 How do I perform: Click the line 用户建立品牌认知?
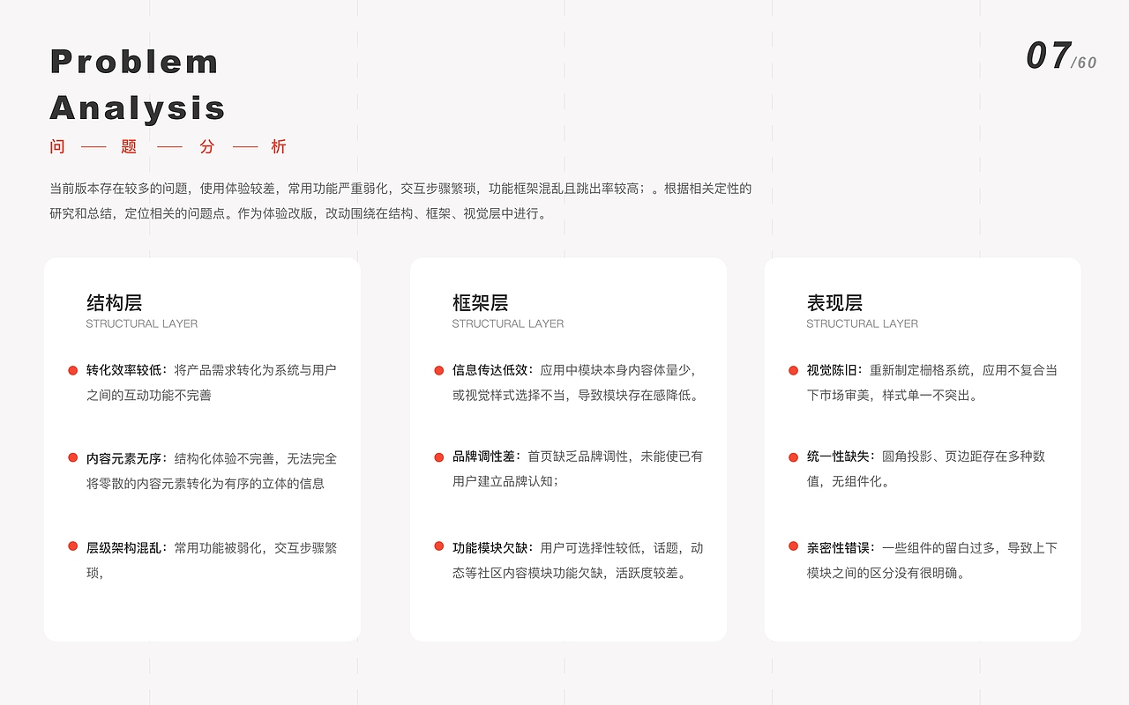[505, 481]
